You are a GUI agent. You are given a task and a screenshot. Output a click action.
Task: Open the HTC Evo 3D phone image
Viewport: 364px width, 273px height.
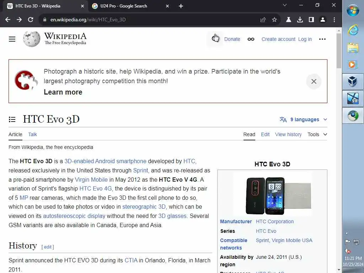[x=272, y=195]
